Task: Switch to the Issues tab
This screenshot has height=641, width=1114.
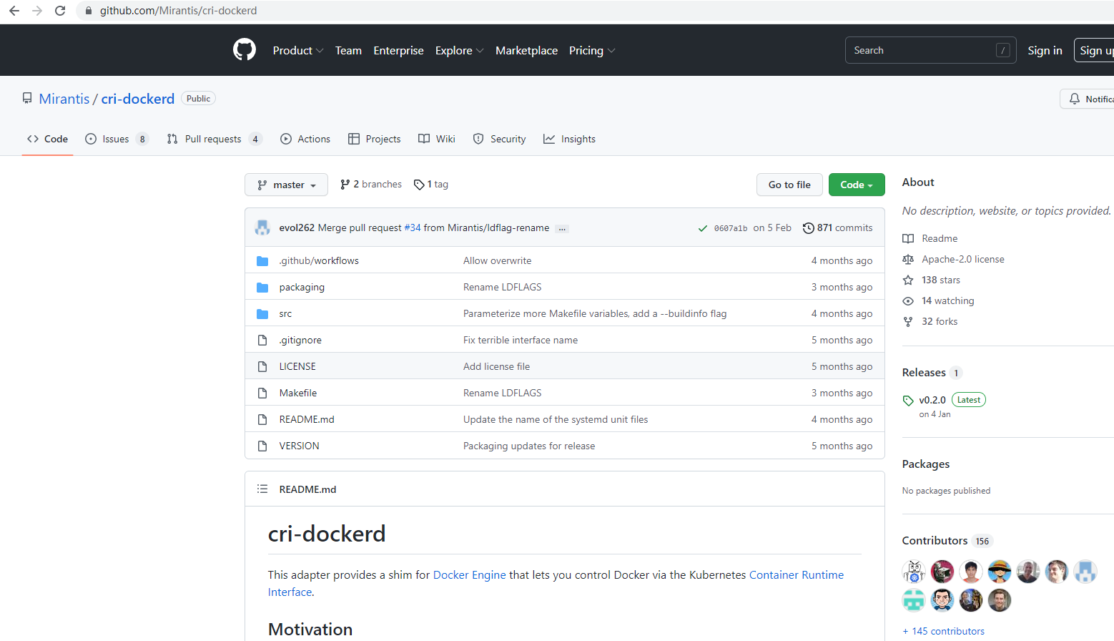Action: (x=117, y=139)
